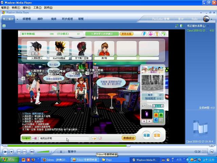The image size is (217, 163).
Task: Click team B icon in the video
Action: pos(161,115)
